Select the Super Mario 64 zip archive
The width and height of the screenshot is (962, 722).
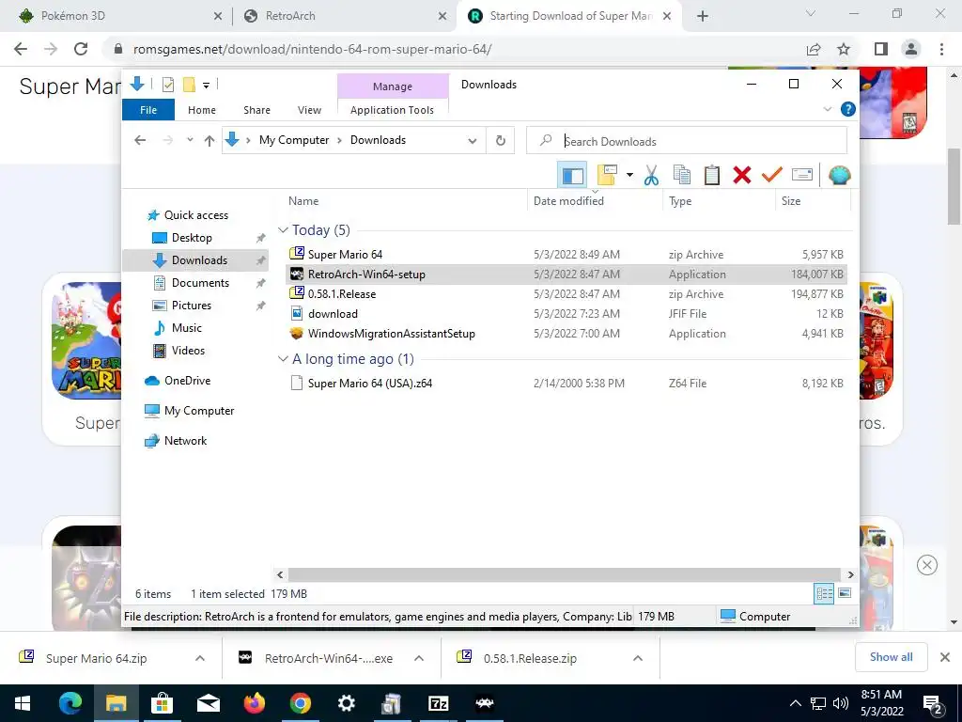[x=566, y=254]
